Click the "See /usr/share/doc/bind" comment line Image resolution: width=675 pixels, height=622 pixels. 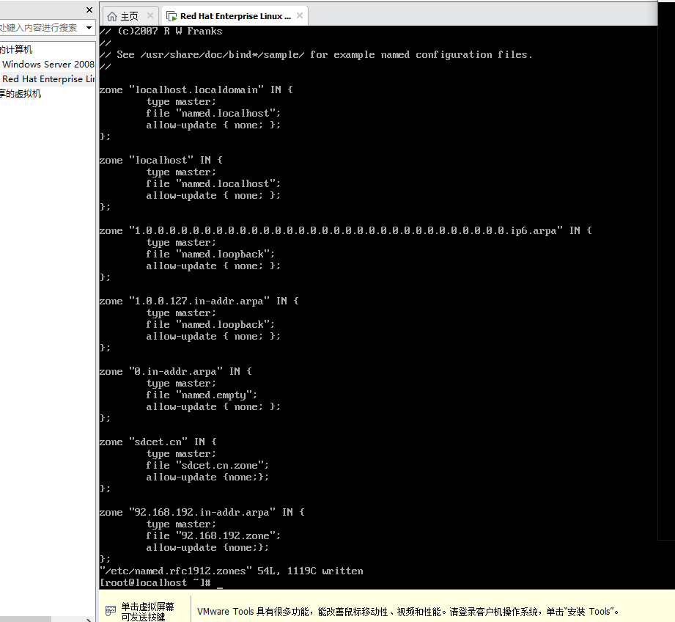click(316, 55)
